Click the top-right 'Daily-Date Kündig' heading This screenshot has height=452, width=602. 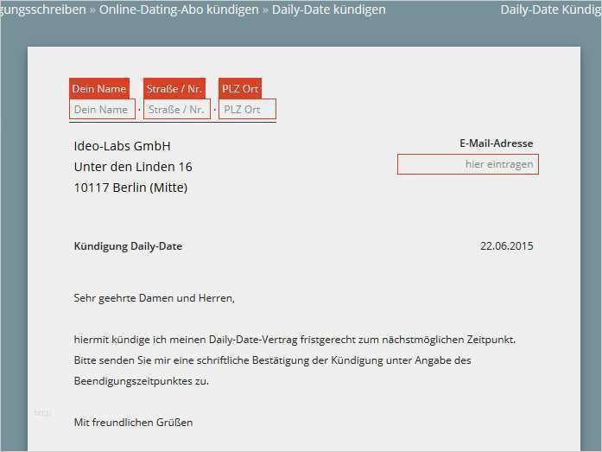pos(550,10)
